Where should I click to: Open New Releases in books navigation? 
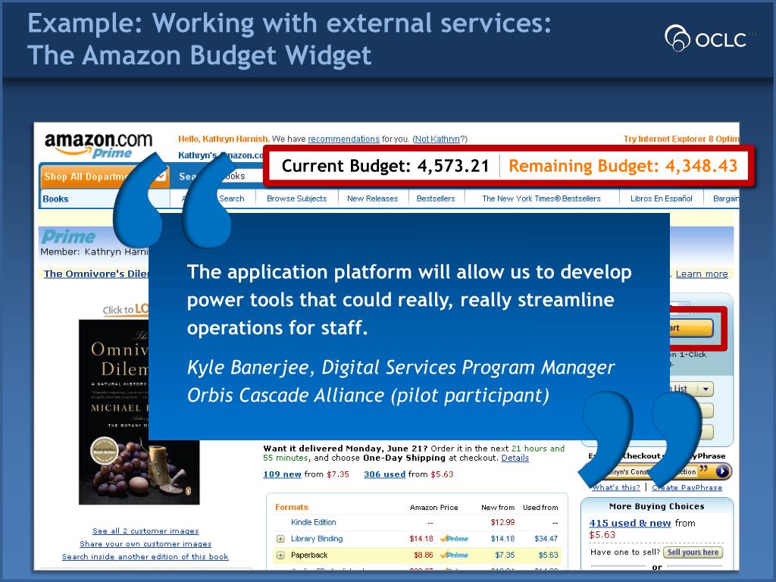[x=372, y=199]
